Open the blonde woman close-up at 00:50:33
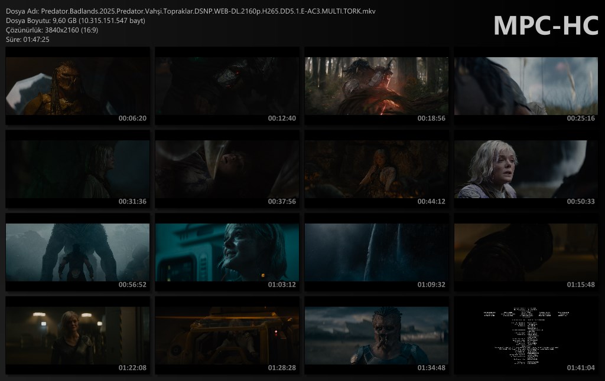The height and width of the screenshot is (381, 605). (526, 169)
